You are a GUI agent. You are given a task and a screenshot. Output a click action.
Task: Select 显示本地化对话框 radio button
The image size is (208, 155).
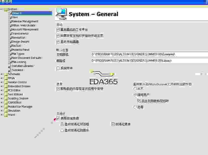point(62,124)
